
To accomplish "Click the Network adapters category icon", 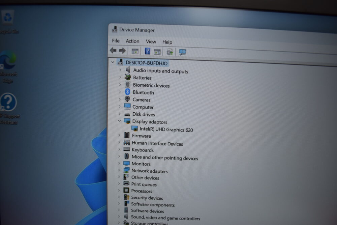I will 127,170.
